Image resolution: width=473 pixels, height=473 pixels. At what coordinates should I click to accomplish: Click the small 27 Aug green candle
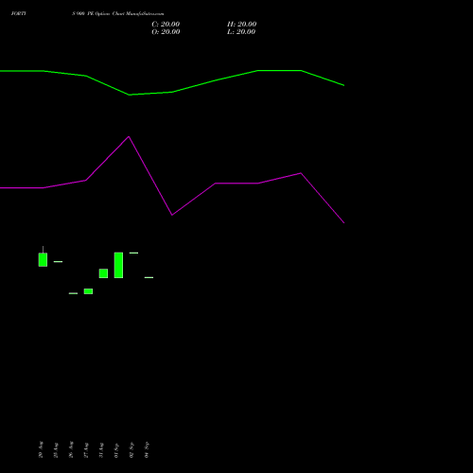click(88, 291)
